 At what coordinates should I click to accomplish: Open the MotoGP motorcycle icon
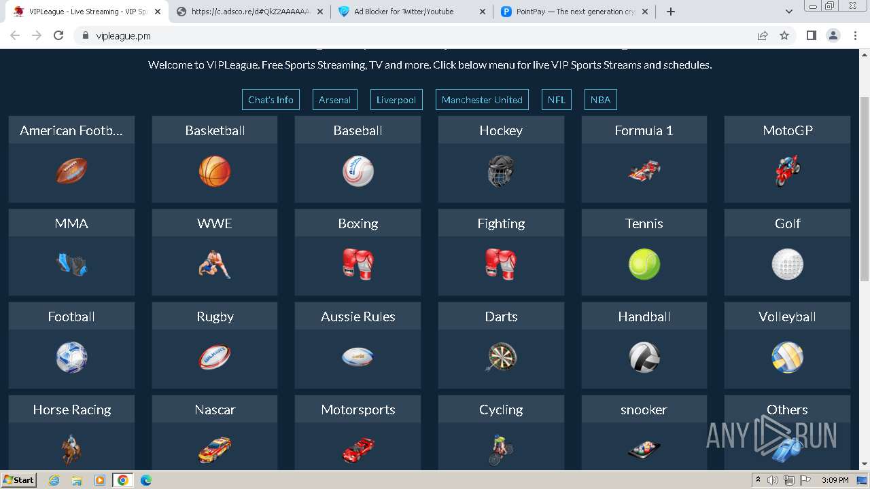pos(787,171)
